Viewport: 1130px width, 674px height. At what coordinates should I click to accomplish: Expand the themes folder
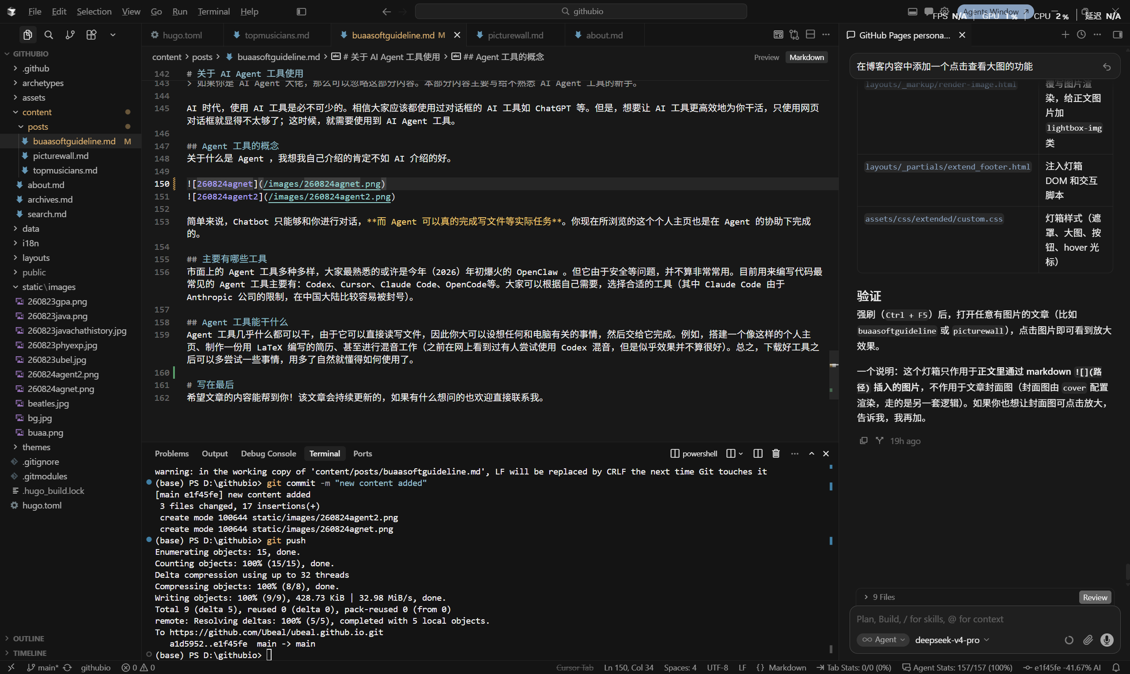[x=36, y=447]
